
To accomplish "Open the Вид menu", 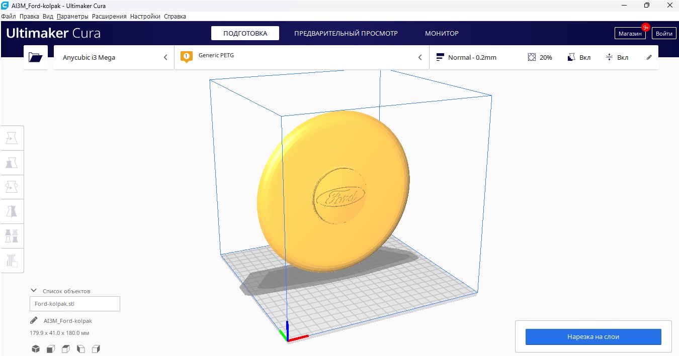I will (48, 17).
